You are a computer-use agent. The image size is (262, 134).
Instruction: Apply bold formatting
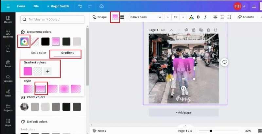[198, 17]
